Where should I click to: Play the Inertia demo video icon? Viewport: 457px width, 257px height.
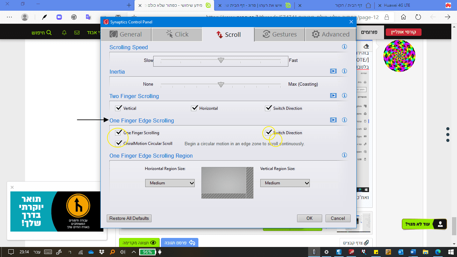coord(333,71)
